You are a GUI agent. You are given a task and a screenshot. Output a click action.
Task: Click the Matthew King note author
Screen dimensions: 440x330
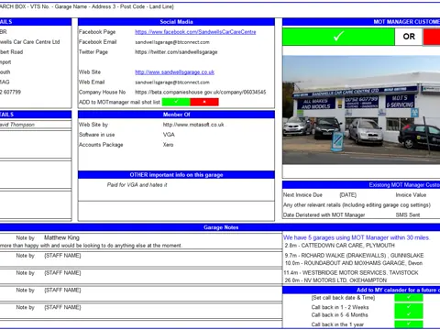tap(61, 237)
